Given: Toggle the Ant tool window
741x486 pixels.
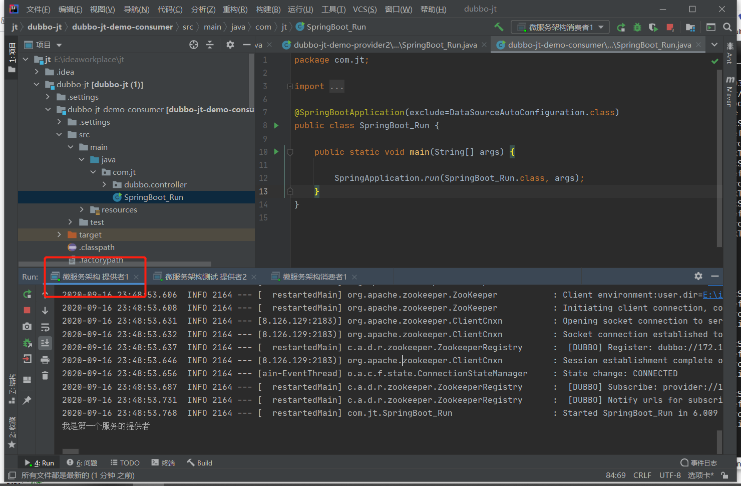Looking at the screenshot, I should pos(729,53).
